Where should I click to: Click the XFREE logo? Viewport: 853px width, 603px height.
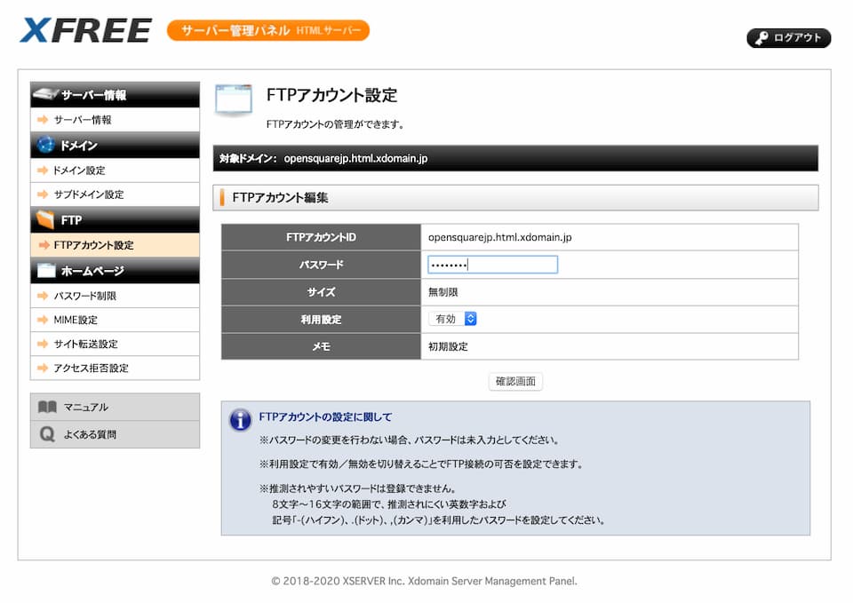(85, 30)
